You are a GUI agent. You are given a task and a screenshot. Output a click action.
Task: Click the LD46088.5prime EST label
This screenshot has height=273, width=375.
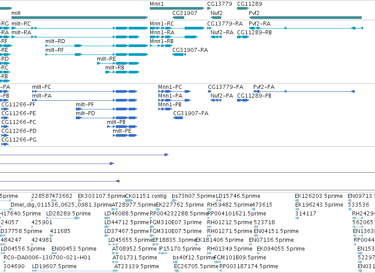[x=127, y=214]
